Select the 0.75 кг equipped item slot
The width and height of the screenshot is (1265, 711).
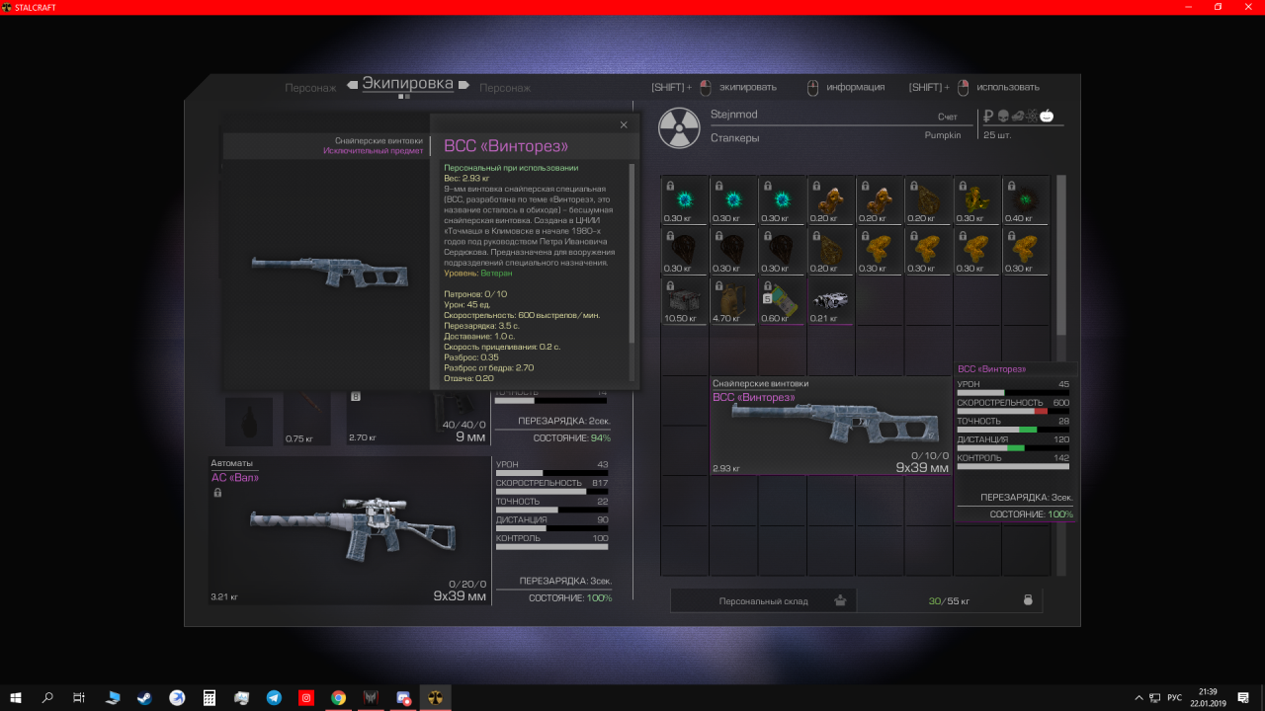(x=308, y=419)
